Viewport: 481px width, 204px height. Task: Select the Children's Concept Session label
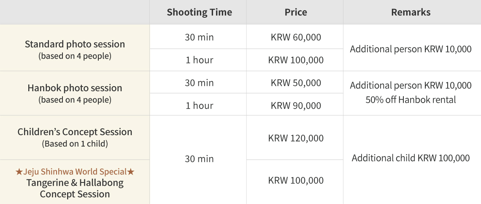tap(75, 132)
